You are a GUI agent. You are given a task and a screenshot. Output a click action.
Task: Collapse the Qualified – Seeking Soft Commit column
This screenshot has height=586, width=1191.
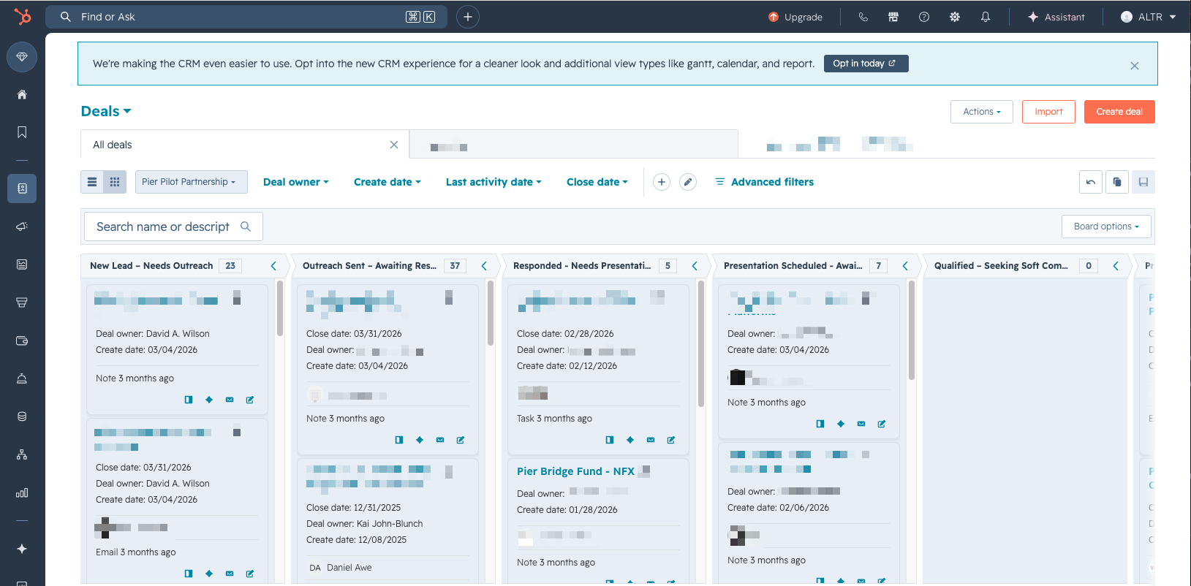1116,266
